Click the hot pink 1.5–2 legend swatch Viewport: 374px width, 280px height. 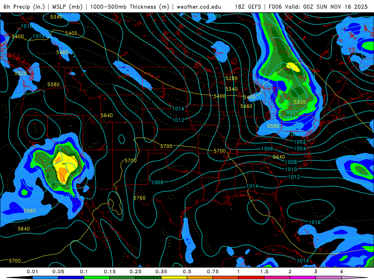277,278
